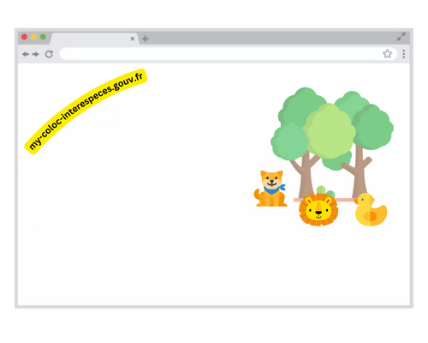Click the dog with blue bandana
The height and width of the screenshot is (343, 428).
point(270,189)
